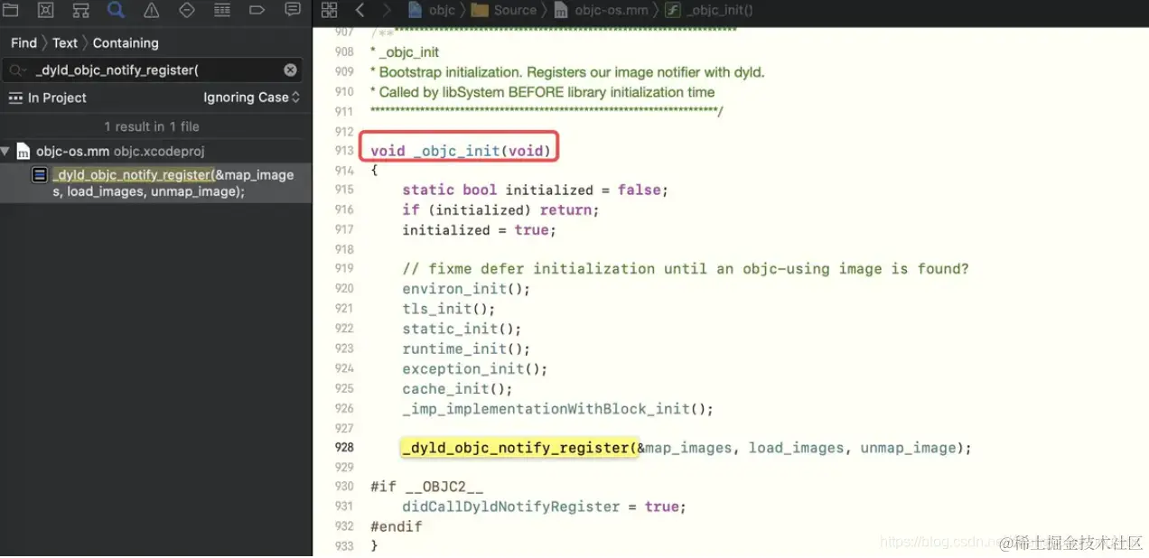Click the objc-os.mm file icon in jump bar
The height and width of the screenshot is (558, 1149).
pyautogui.click(x=559, y=10)
